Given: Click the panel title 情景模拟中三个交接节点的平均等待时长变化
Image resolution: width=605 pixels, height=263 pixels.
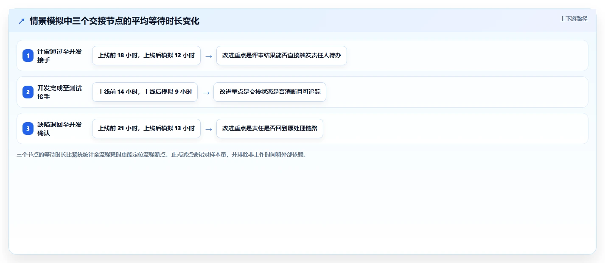Looking at the screenshot, I should [x=115, y=21].
